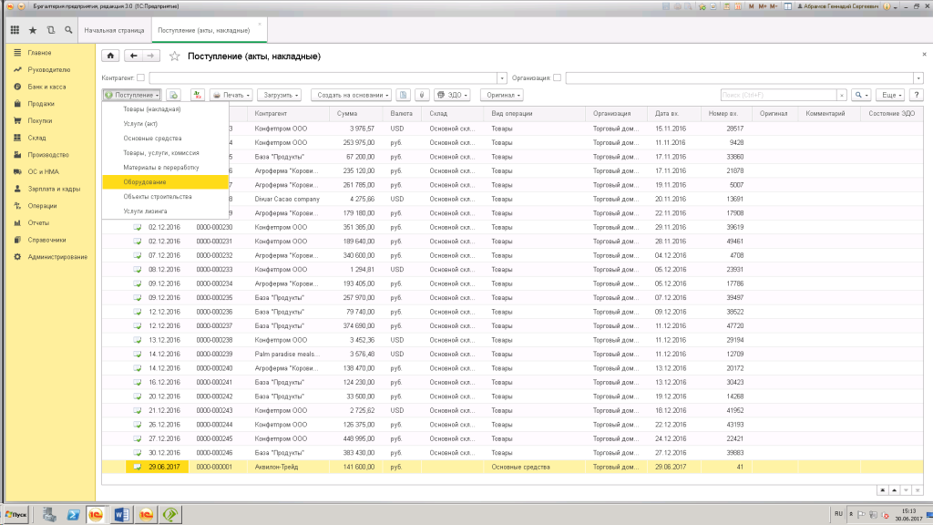
Task: Enable the Контрагент filter checkbox
Action: pos(140,78)
